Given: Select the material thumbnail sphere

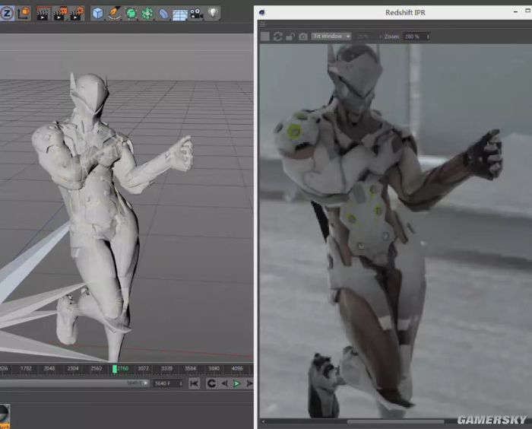Looking at the screenshot, I should coord(5,415).
